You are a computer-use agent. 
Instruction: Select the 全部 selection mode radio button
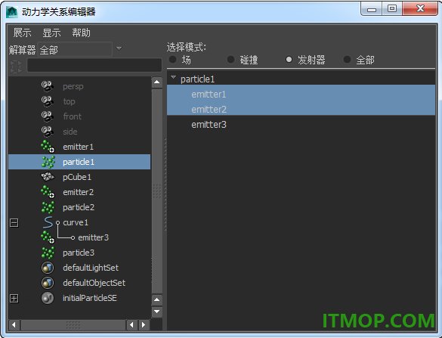348,60
